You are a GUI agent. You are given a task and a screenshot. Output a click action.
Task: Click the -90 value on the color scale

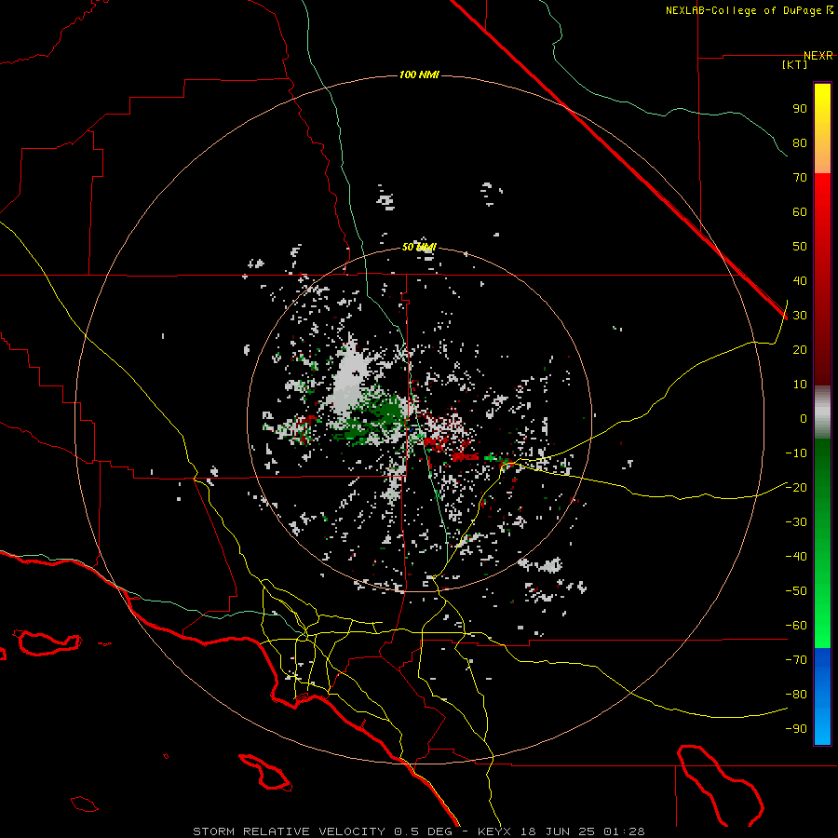[x=796, y=729]
